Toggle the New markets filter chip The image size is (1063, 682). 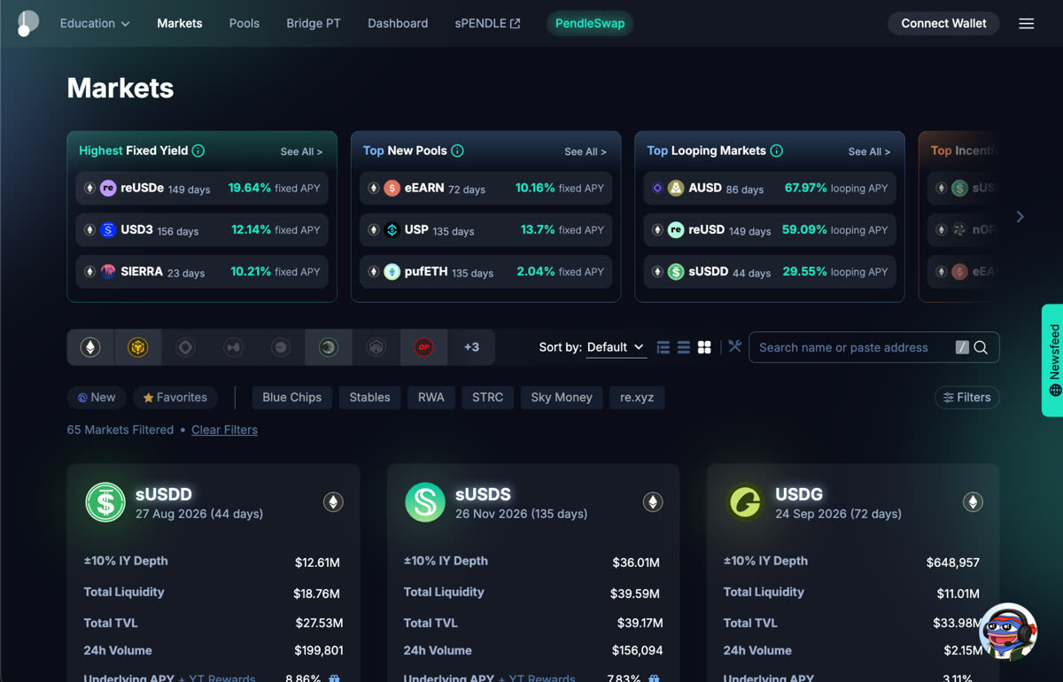coord(97,398)
